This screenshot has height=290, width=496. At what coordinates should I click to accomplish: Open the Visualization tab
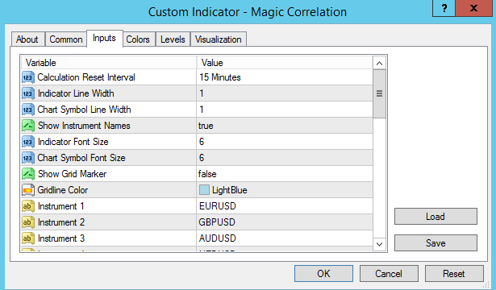coord(219,39)
